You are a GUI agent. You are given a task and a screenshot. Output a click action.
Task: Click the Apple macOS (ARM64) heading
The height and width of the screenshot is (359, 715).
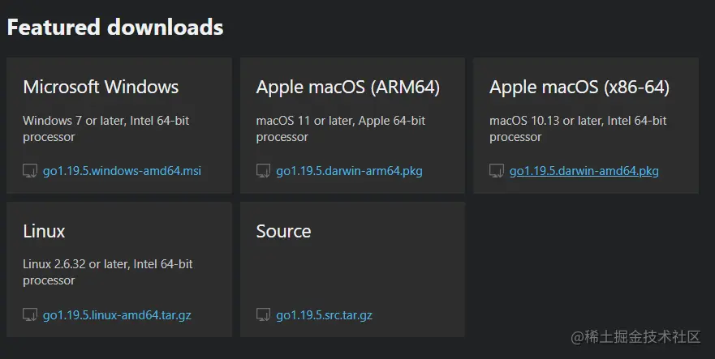click(x=347, y=87)
